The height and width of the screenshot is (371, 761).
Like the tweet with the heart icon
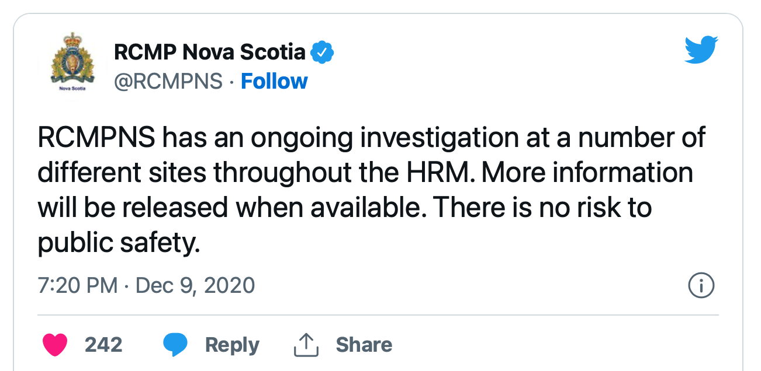tap(56, 345)
